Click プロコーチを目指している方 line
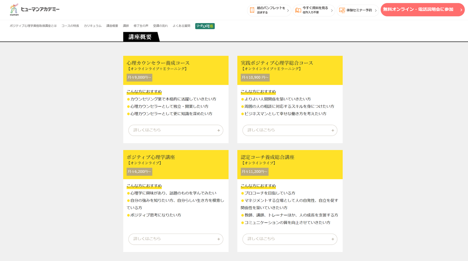This screenshot has height=261, width=468. [268, 193]
